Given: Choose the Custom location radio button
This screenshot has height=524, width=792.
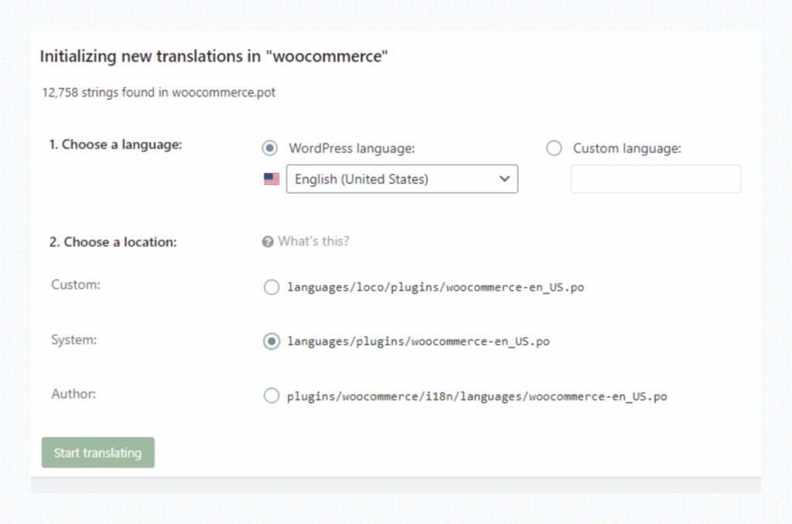Looking at the screenshot, I should (271, 287).
